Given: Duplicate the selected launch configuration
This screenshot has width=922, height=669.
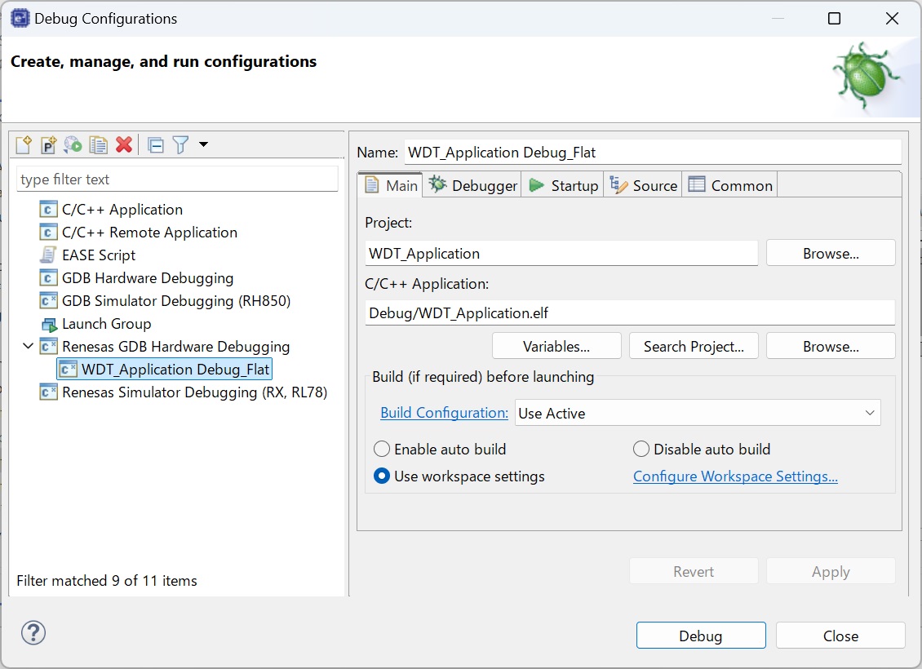Looking at the screenshot, I should tap(98, 144).
